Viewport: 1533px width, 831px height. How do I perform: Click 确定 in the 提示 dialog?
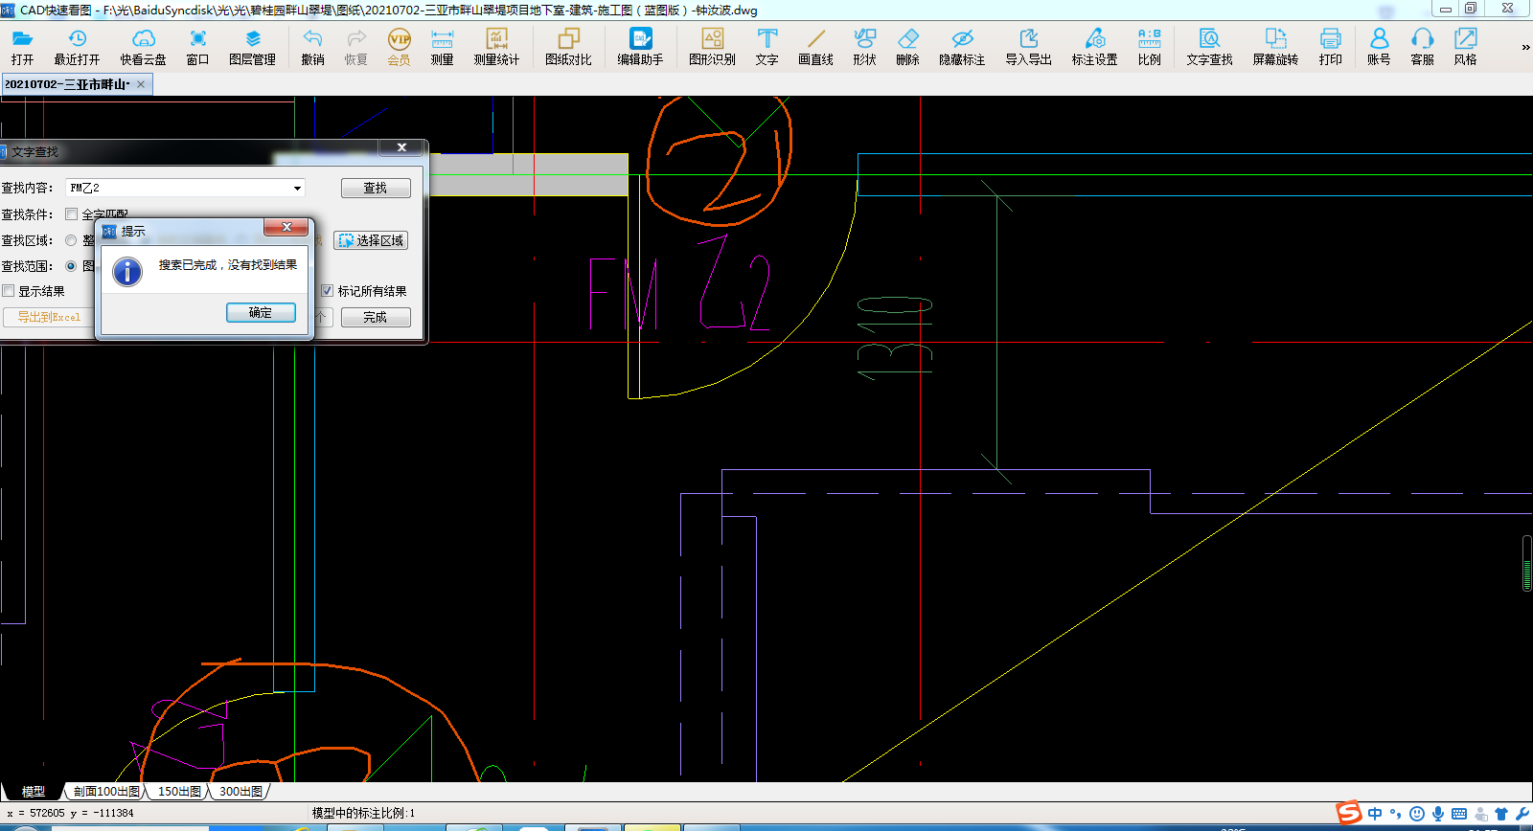(x=261, y=313)
